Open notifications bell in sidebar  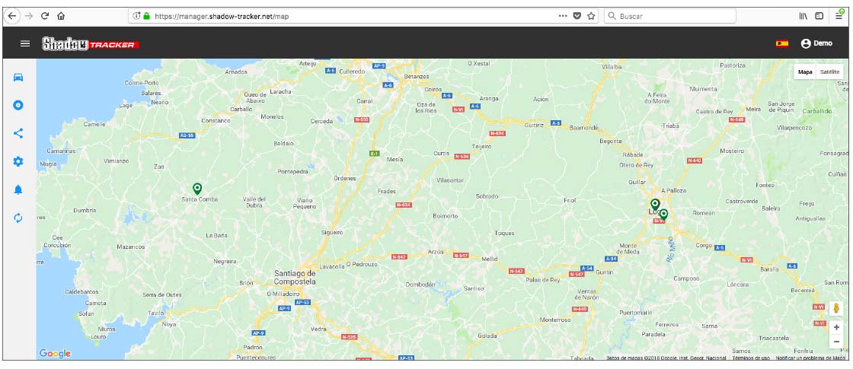click(18, 189)
